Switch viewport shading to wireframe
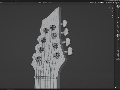Image resolution: width=120 pixels, height=90 pixels. click(x=100, y=2)
